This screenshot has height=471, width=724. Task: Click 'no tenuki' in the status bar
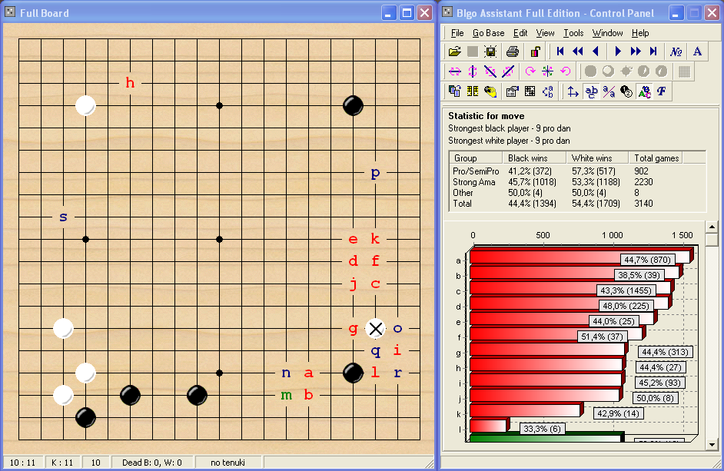(227, 463)
